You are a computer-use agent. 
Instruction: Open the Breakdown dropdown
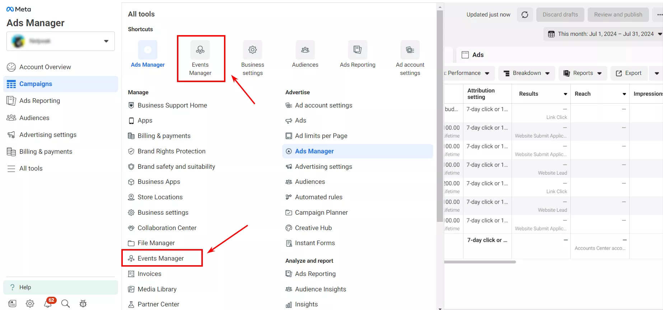pos(527,73)
